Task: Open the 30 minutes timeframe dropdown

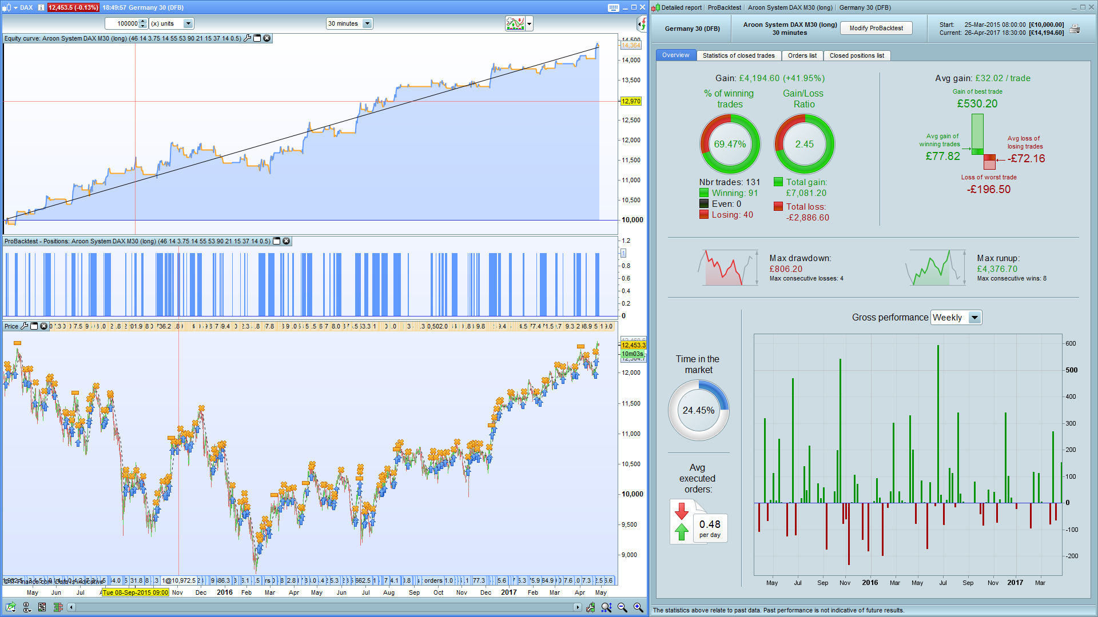Action: click(367, 23)
